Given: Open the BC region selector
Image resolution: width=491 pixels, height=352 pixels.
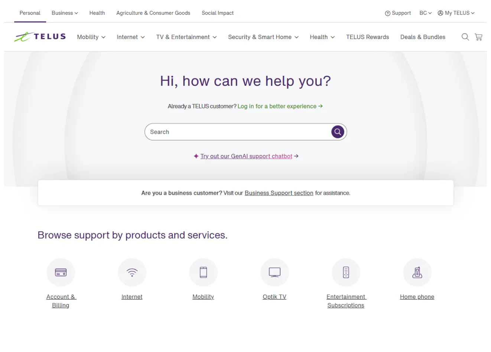Looking at the screenshot, I should pos(426,13).
